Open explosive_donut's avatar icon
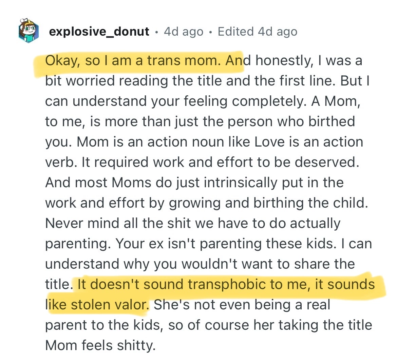The height and width of the screenshot is (364, 397). (29, 31)
